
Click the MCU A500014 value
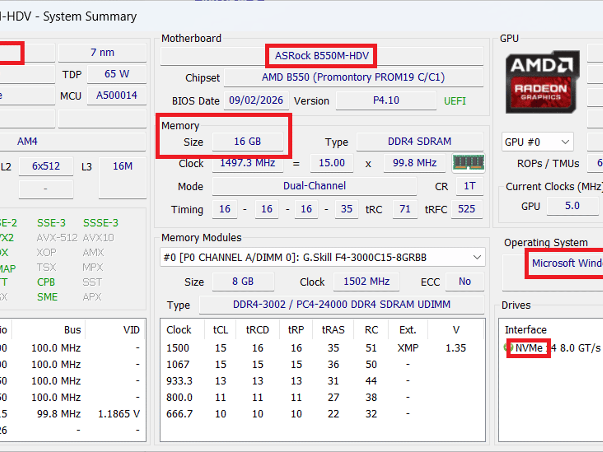point(117,95)
